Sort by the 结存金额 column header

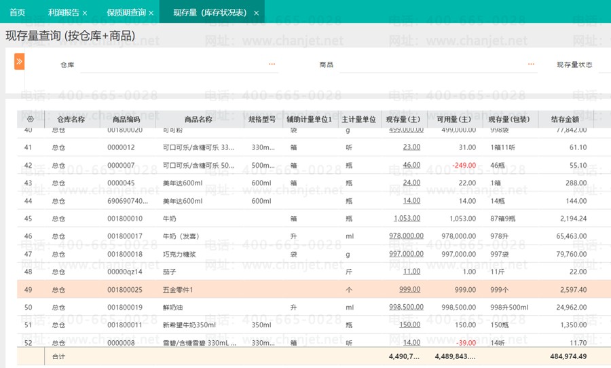pos(565,119)
